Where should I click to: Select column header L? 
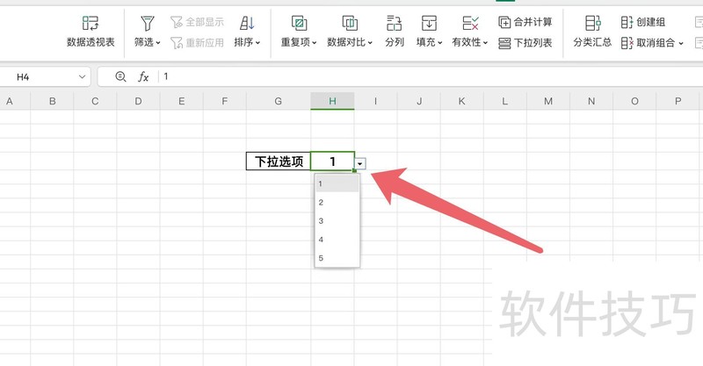[x=504, y=101]
